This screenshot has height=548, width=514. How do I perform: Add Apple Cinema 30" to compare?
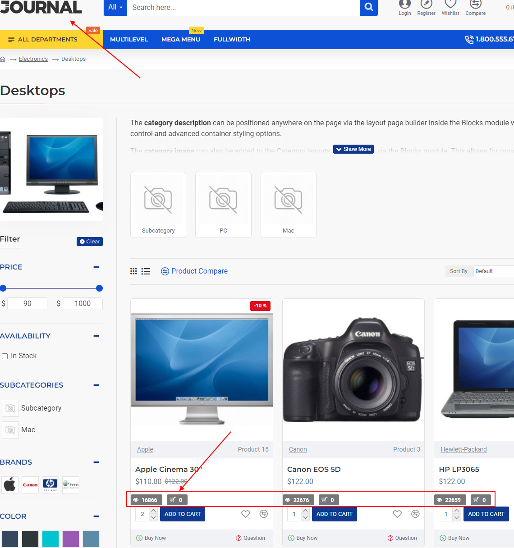tap(264, 514)
